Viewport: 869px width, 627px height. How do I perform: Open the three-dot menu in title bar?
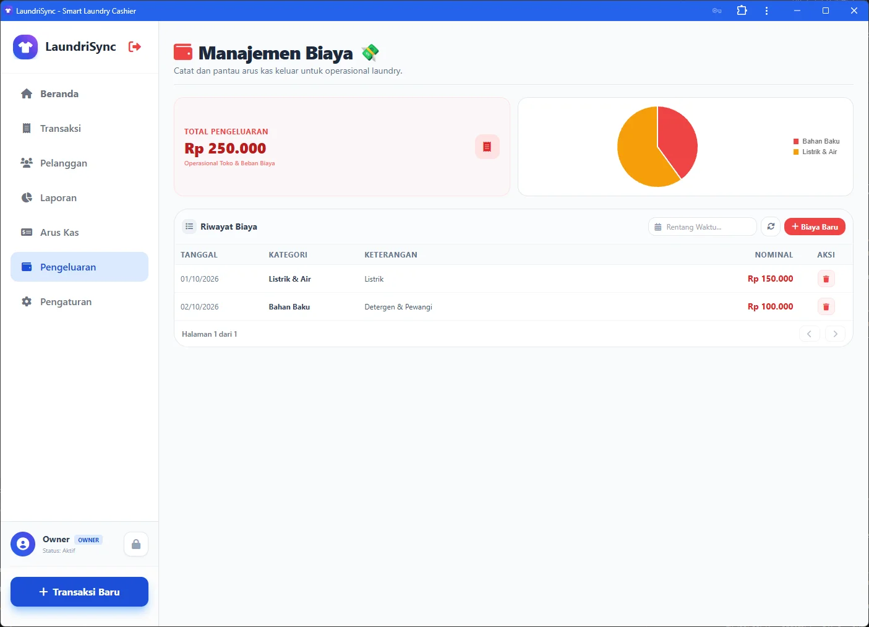click(766, 11)
